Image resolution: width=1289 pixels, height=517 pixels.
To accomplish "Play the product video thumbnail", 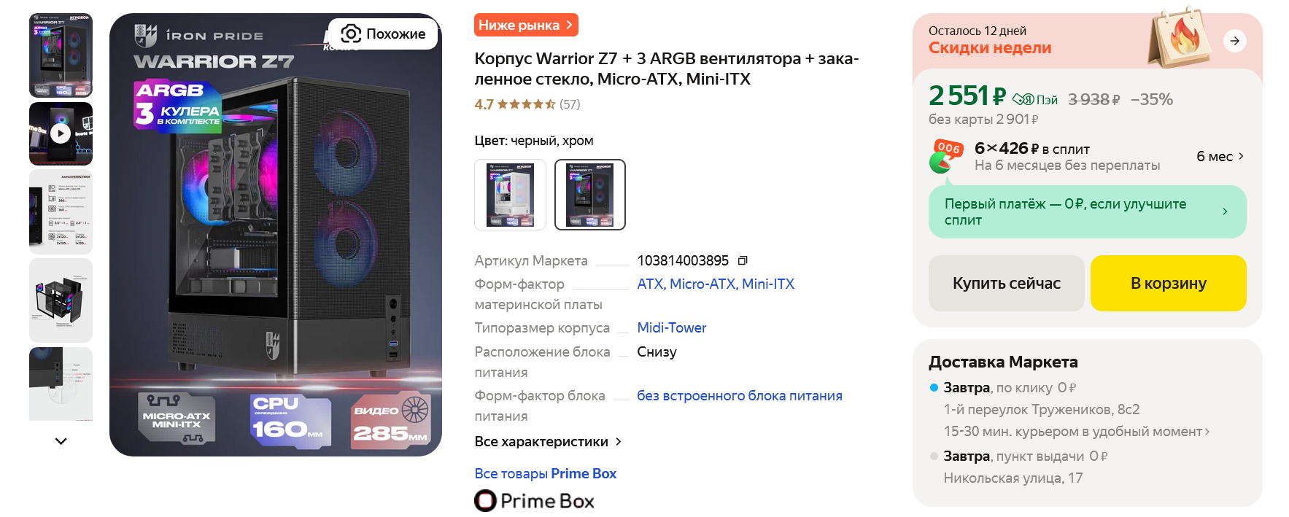I will [x=61, y=133].
